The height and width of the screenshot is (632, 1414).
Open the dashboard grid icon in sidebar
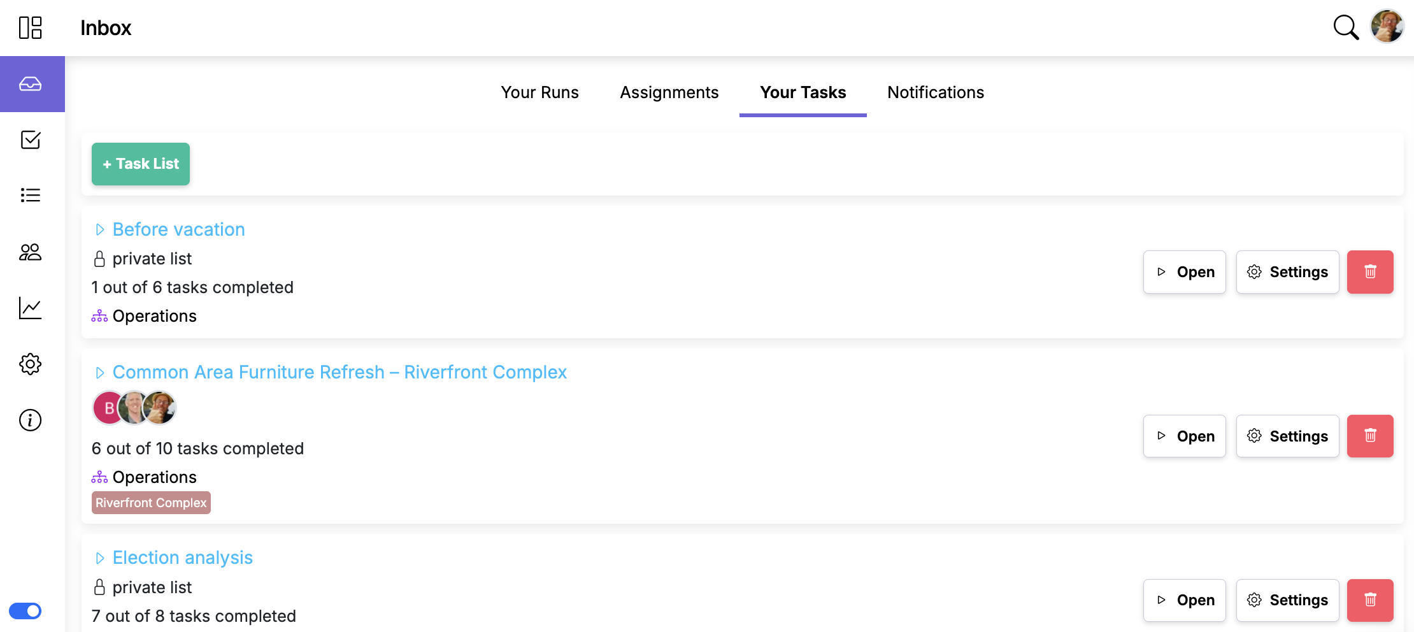(x=30, y=28)
